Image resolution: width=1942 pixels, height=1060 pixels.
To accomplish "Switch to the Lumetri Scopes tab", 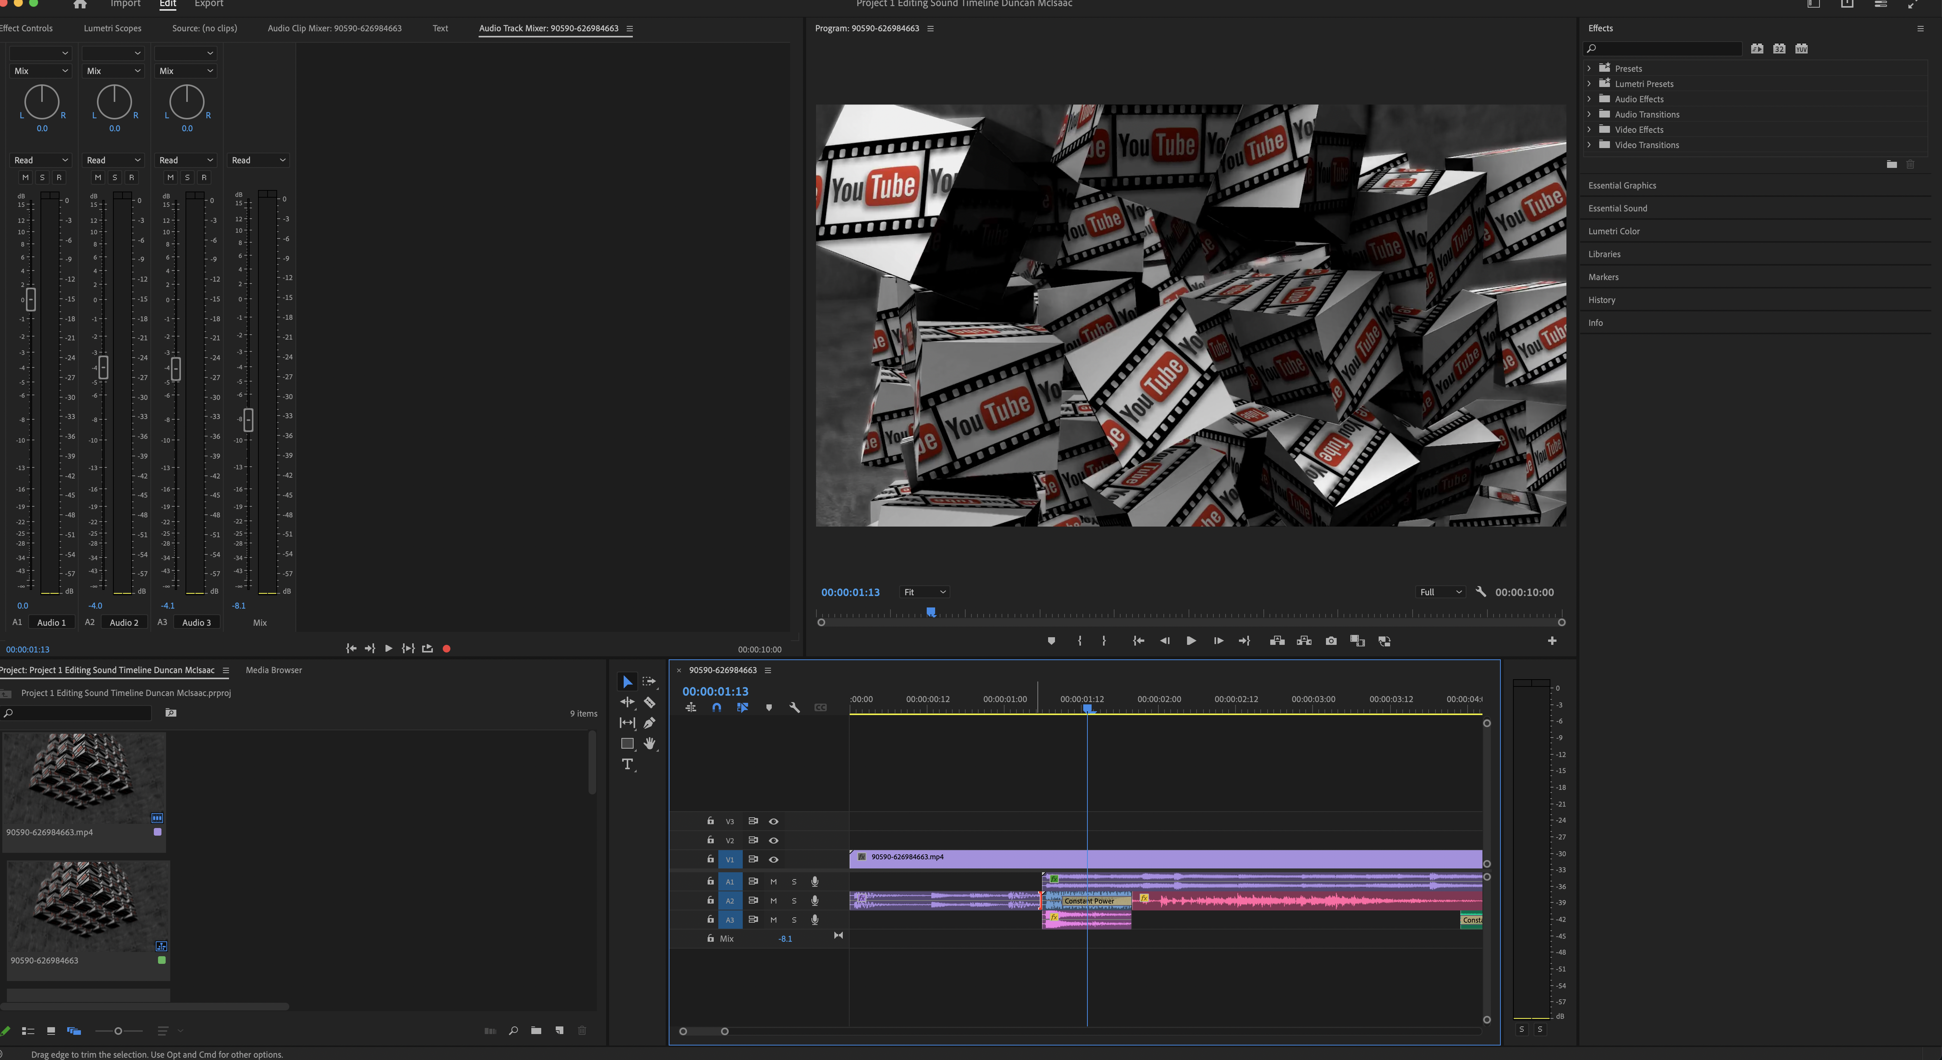I will pos(112,28).
